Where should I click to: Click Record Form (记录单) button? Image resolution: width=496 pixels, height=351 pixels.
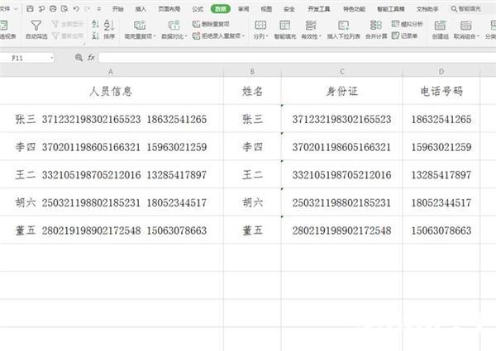tap(404, 36)
